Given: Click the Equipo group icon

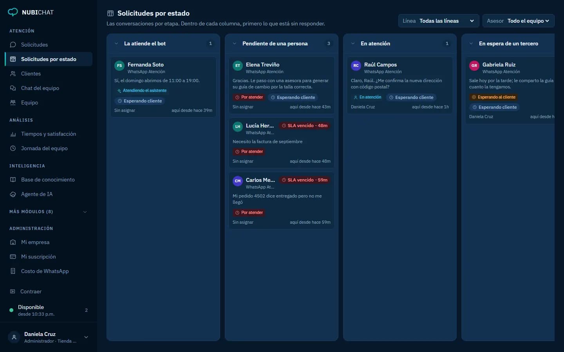Looking at the screenshot, I should [x=13, y=102].
